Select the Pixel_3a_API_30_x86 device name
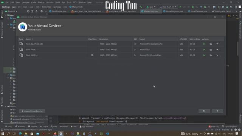The height and width of the screenshot is (136, 242). (x=34, y=44)
